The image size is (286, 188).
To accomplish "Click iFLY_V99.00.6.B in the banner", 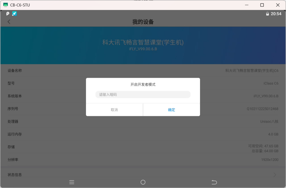I will [x=143, y=49].
